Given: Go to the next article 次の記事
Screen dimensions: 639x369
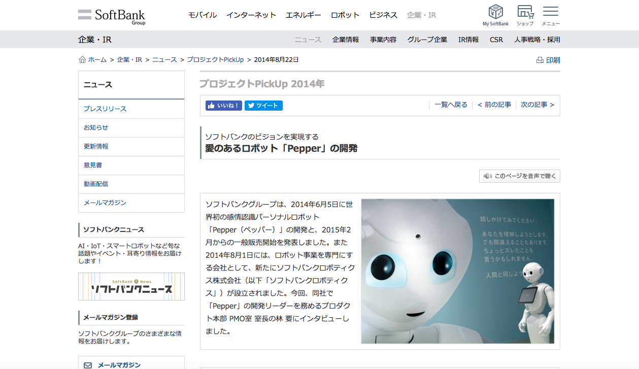Looking at the screenshot, I should tap(537, 105).
